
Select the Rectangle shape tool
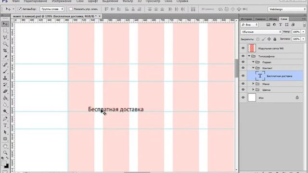5,139
